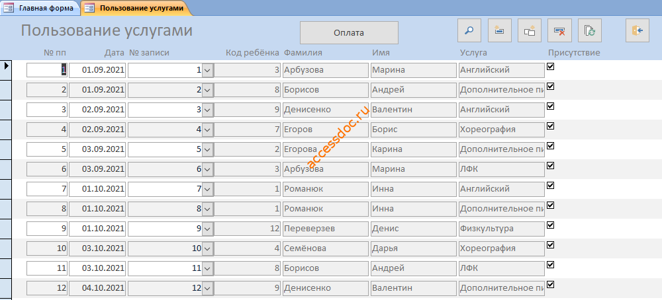Toggle presence checkbox in row № пп 12
The image size is (662, 300).
pos(550,284)
